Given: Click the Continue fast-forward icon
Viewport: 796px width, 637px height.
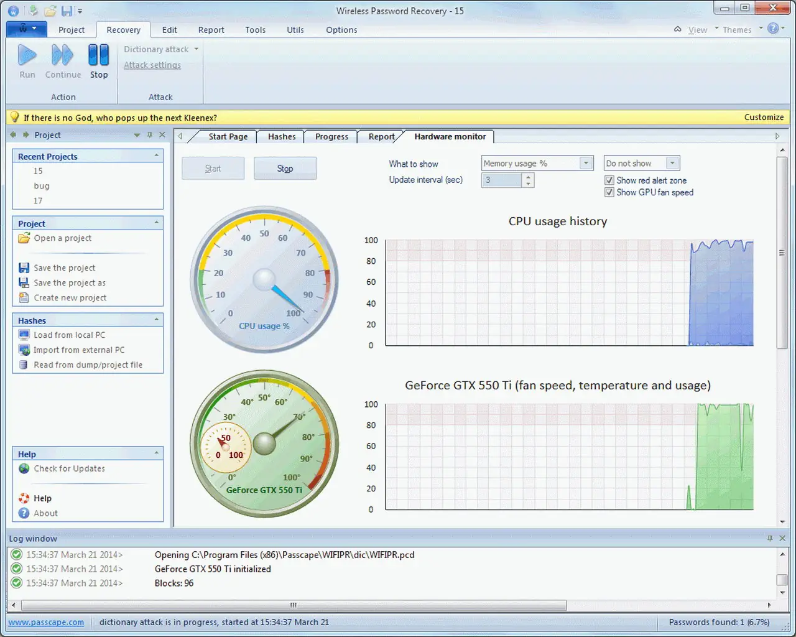Looking at the screenshot, I should 62,55.
